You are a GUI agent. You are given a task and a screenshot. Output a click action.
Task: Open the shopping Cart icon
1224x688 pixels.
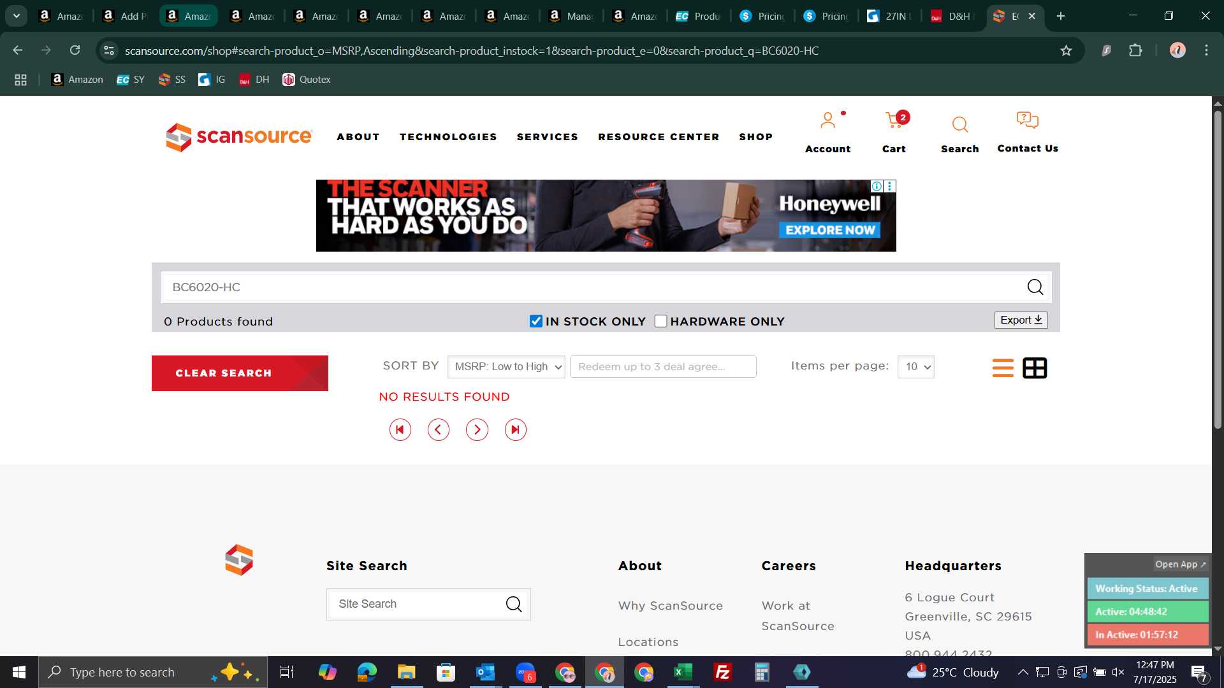point(894,121)
